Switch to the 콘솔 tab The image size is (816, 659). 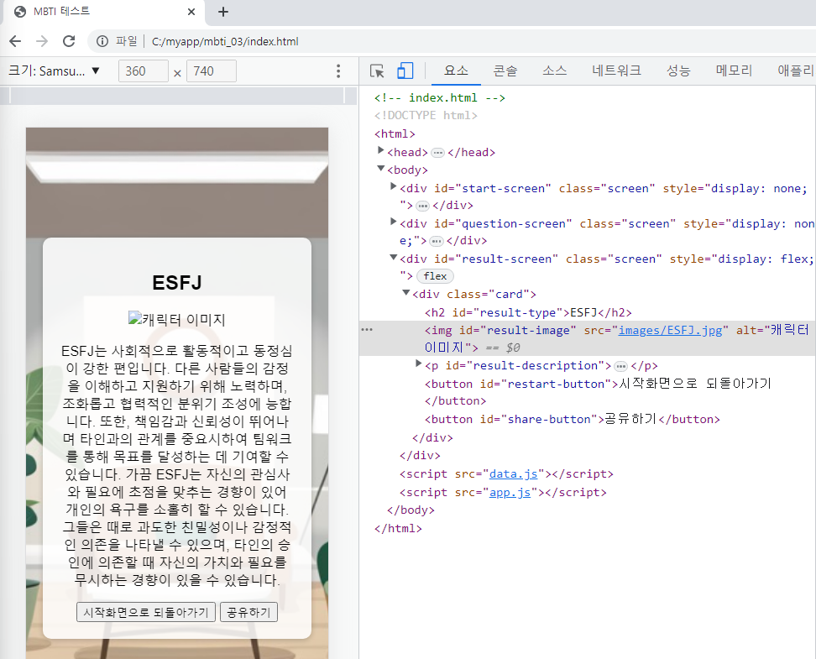pos(505,71)
